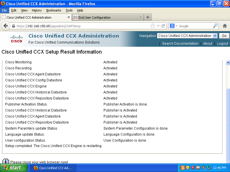Click the red shield tray icon
The image size is (230, 172).
click(x=193, y=168)
